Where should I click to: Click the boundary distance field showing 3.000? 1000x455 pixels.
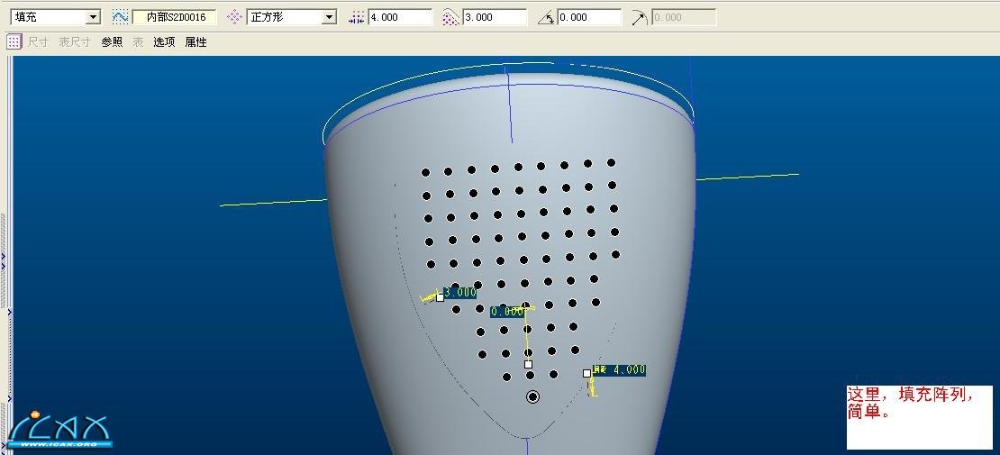pyautogui.click(x=494, y=17)
